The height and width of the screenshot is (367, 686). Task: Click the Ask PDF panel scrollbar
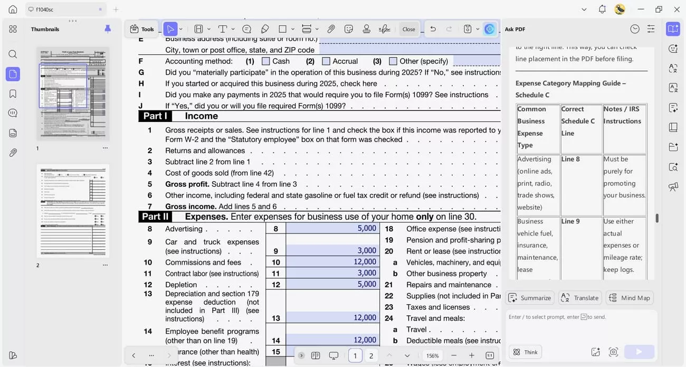[657, 218]
